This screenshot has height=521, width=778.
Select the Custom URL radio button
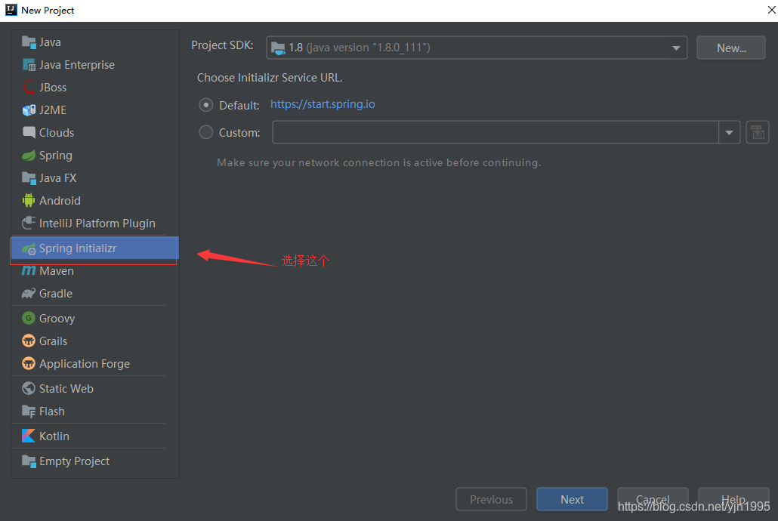(206, 132)
